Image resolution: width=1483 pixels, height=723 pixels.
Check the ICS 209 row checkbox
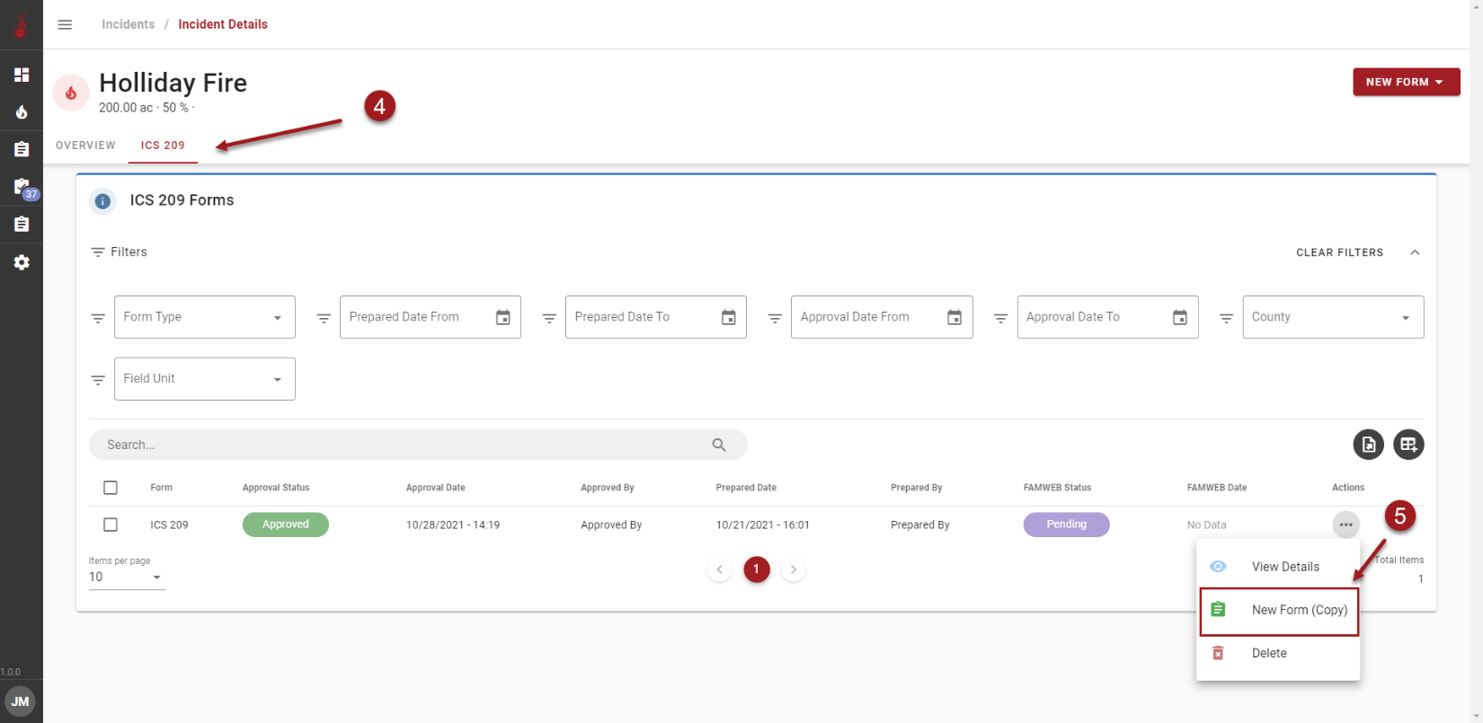pos(111,525)
